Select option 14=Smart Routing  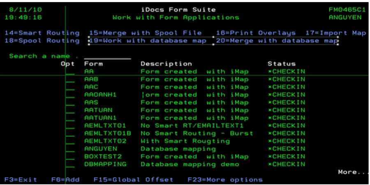click(x=42, y=33)
